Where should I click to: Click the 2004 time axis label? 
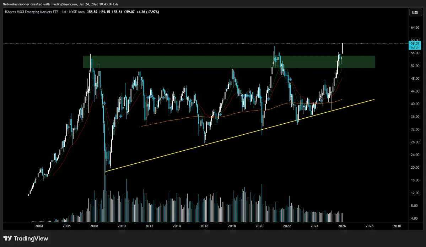(39, 226)
